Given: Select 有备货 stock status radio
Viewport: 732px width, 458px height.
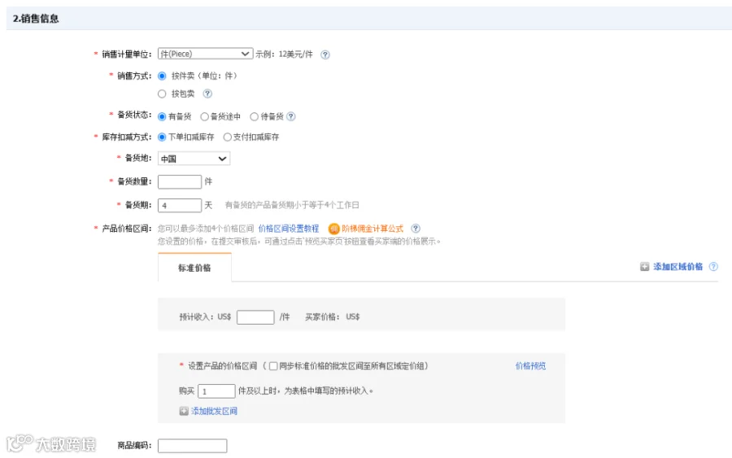Looking at the screenshot, I should click(x=162, y=116).
